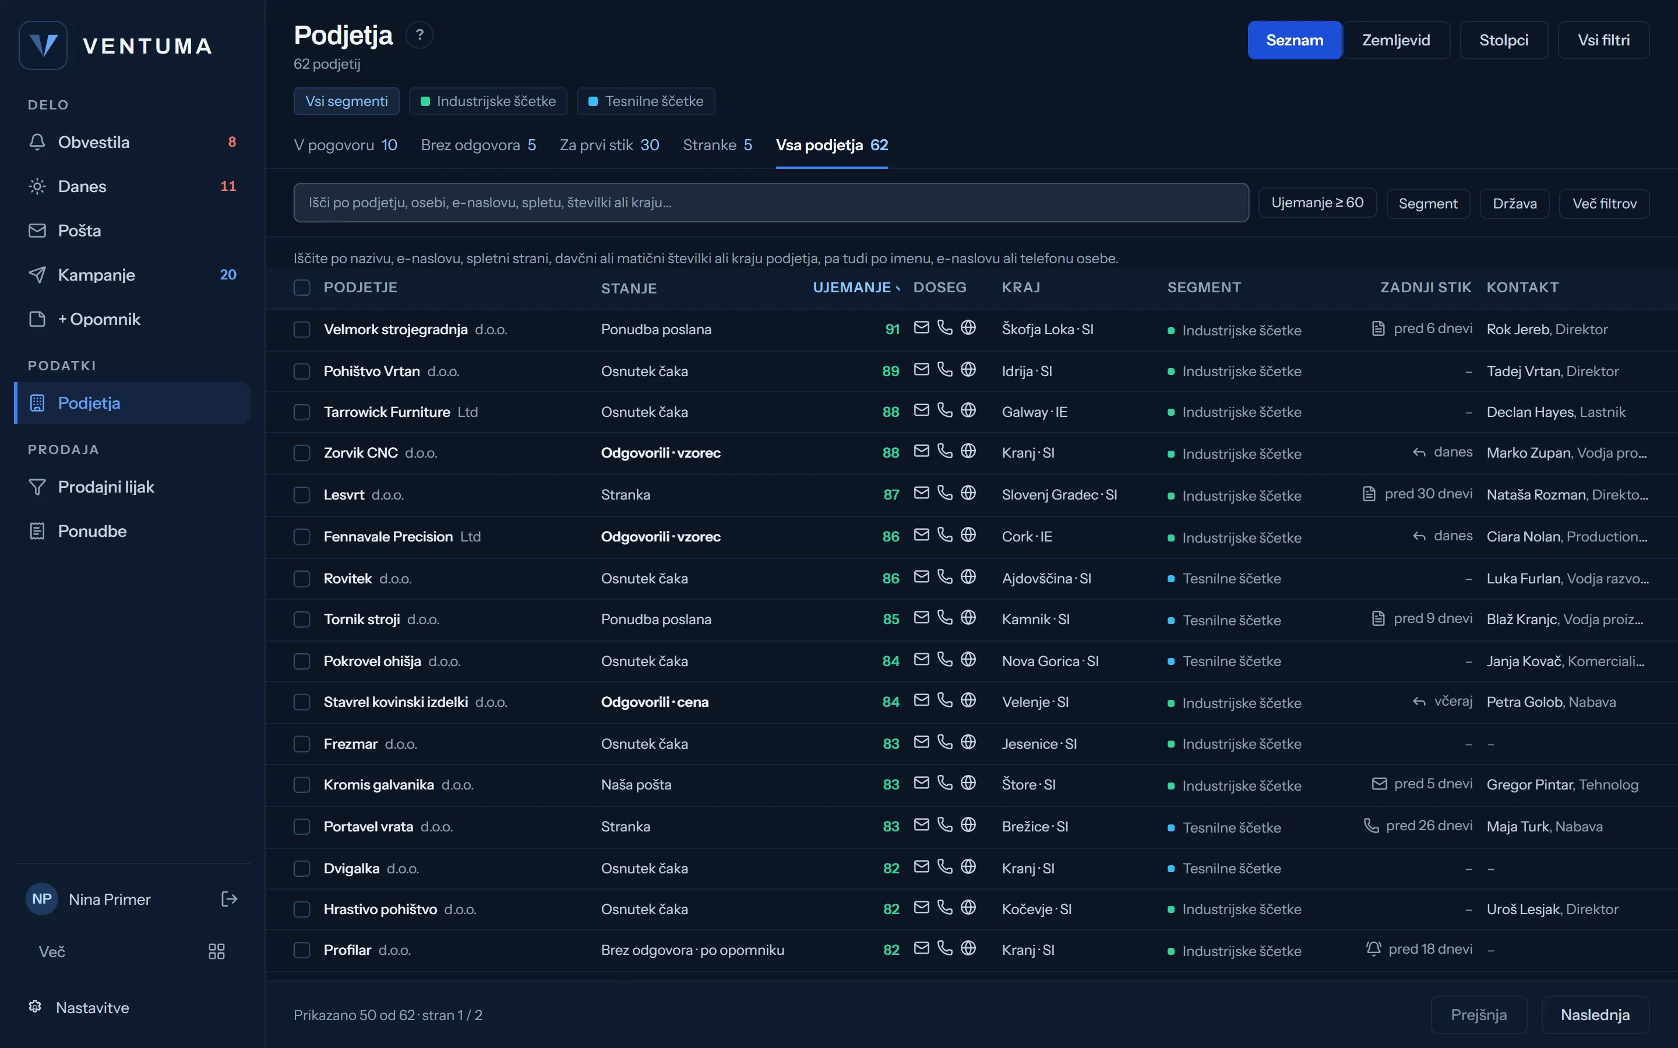The image size is (1678, 1048).
Task: Open the Stolpci column chooser
Action: coord(1503,40)
